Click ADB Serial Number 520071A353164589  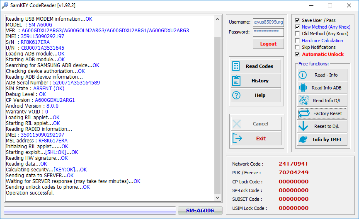tap(76, 83)
